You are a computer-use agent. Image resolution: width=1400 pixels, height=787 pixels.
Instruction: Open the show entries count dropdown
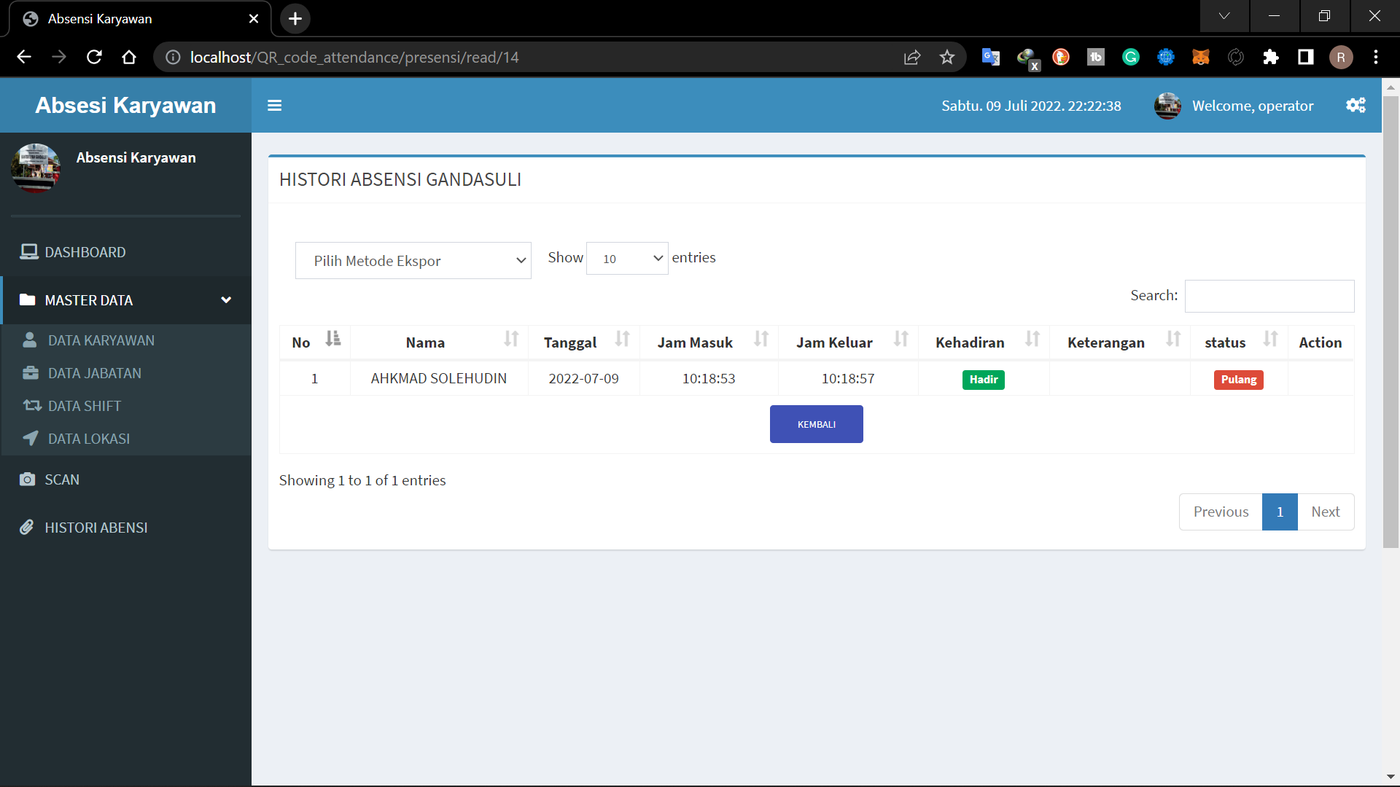[627, 259]
